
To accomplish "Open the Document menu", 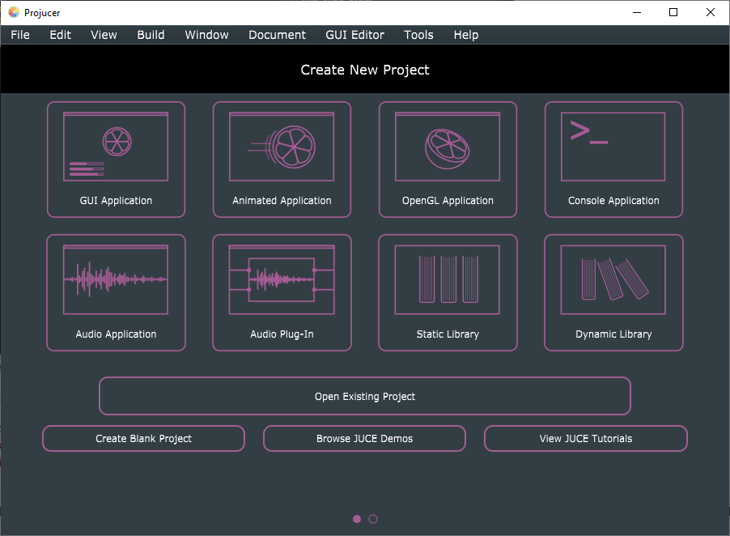I will (x=277, y=35).
